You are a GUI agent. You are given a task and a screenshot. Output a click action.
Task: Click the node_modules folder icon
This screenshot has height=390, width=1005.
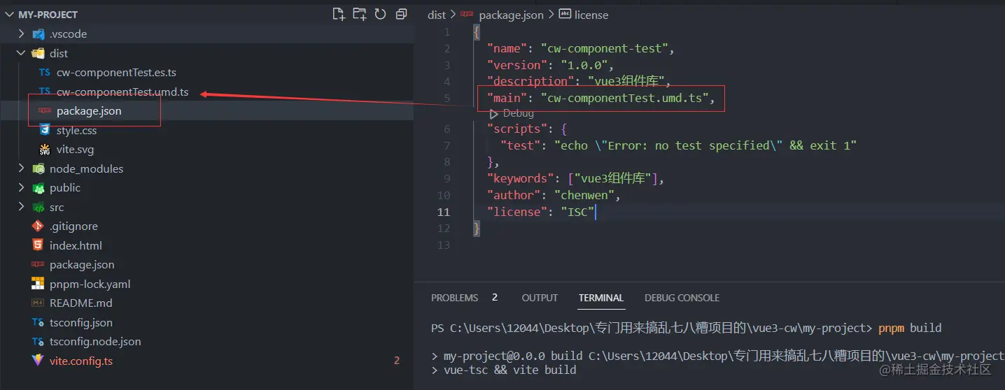38,168
